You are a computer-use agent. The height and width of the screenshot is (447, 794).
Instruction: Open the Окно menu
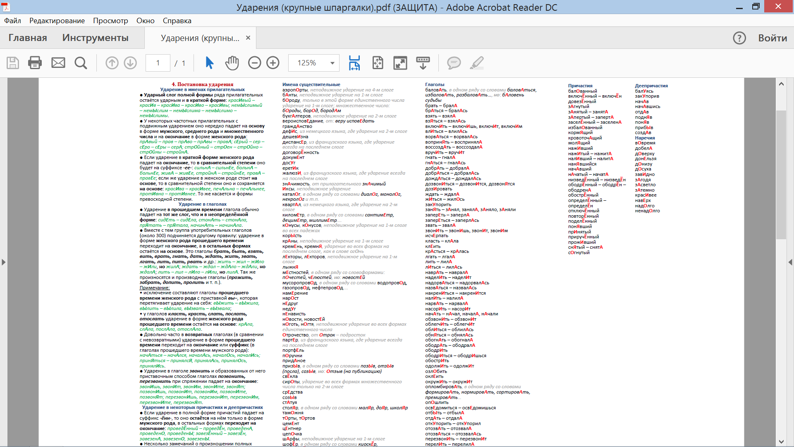coord(146,21)
